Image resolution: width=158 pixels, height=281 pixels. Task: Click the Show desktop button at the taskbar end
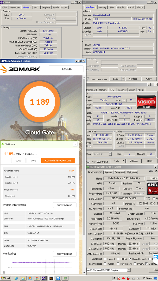coord(155,278)
